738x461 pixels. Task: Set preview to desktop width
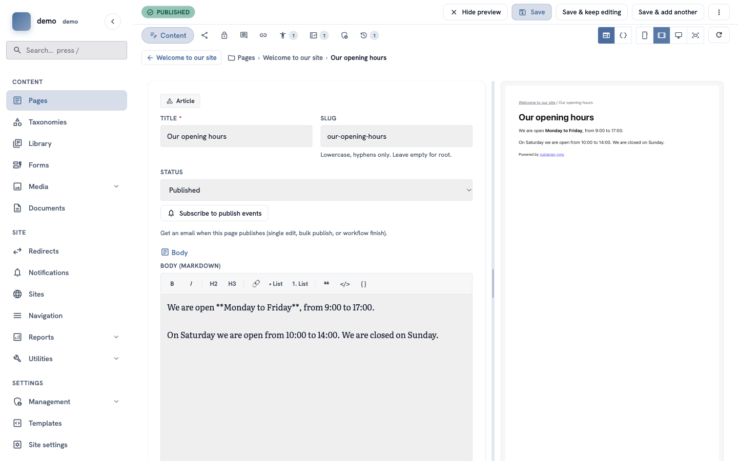point(679,35)
